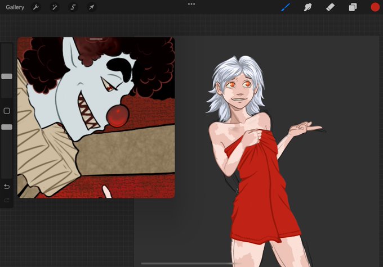Open the Adjustments magic wand menu
383x267 pixels.
click(x=55, y=7)
